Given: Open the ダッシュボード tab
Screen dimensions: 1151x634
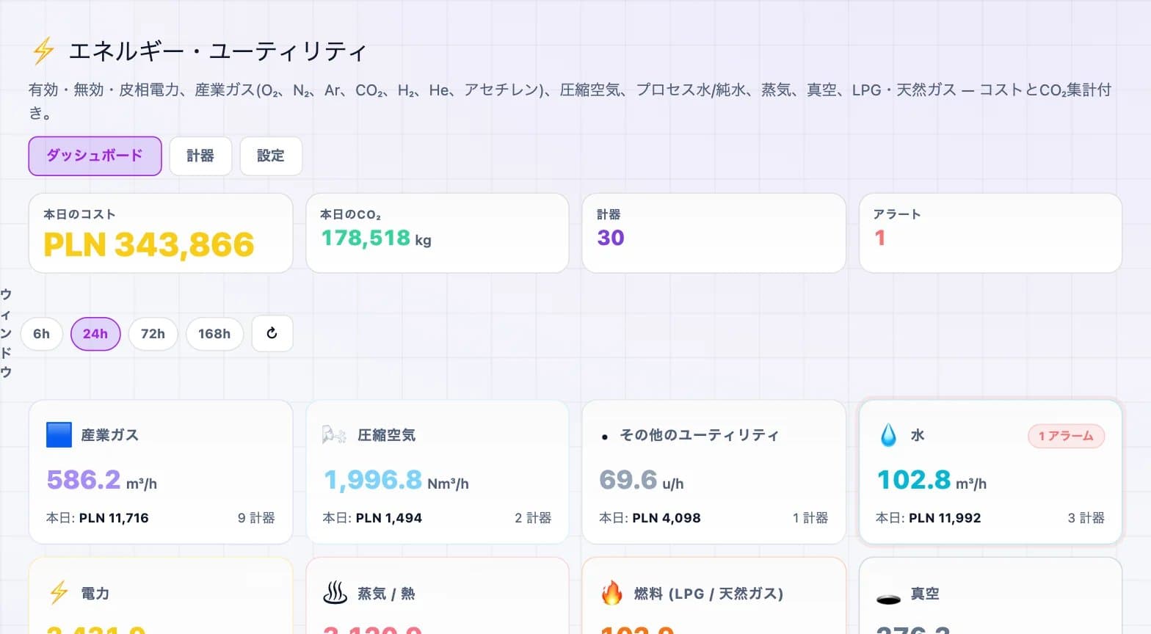Looking at the screenshot, I should pyautogui.click(x=95, y=156).
